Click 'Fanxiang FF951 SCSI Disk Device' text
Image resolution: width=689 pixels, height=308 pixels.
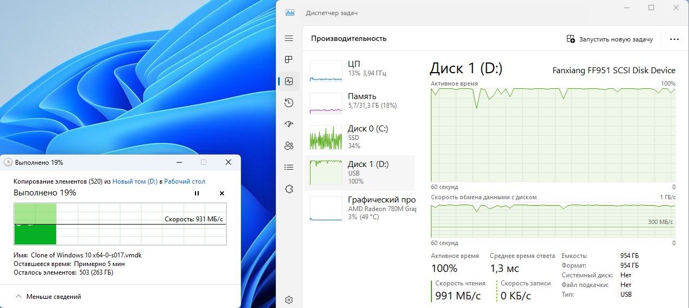[x=614, y=71]
